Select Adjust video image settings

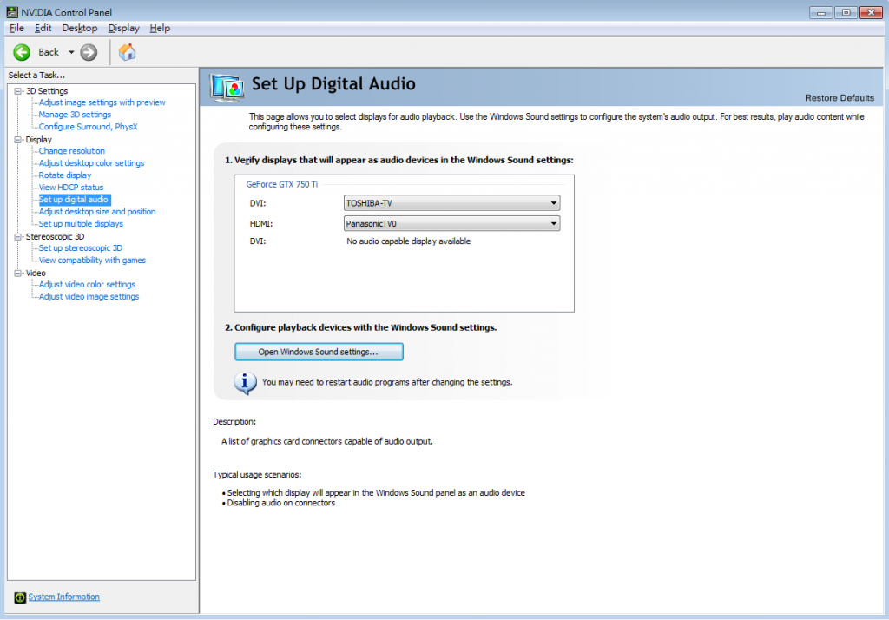click(x=89, y=297)
